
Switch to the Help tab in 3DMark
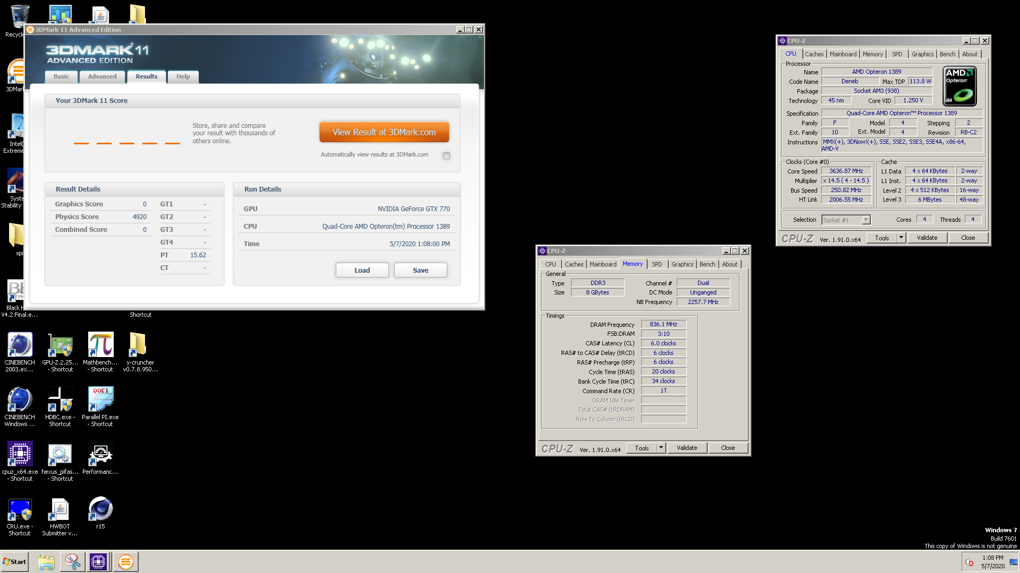183,76
